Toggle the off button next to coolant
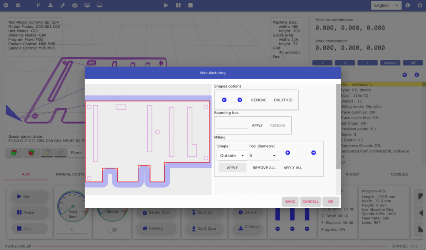The image size is (426, 250). click(x=413, y=63)
